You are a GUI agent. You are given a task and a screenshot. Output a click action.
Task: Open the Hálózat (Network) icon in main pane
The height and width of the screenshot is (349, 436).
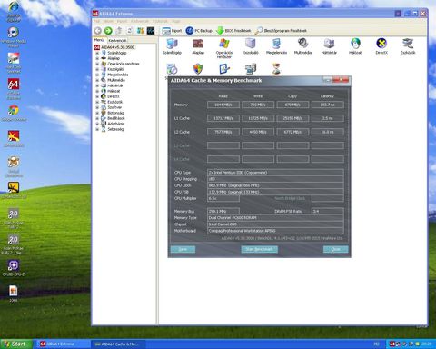point(355,46)
